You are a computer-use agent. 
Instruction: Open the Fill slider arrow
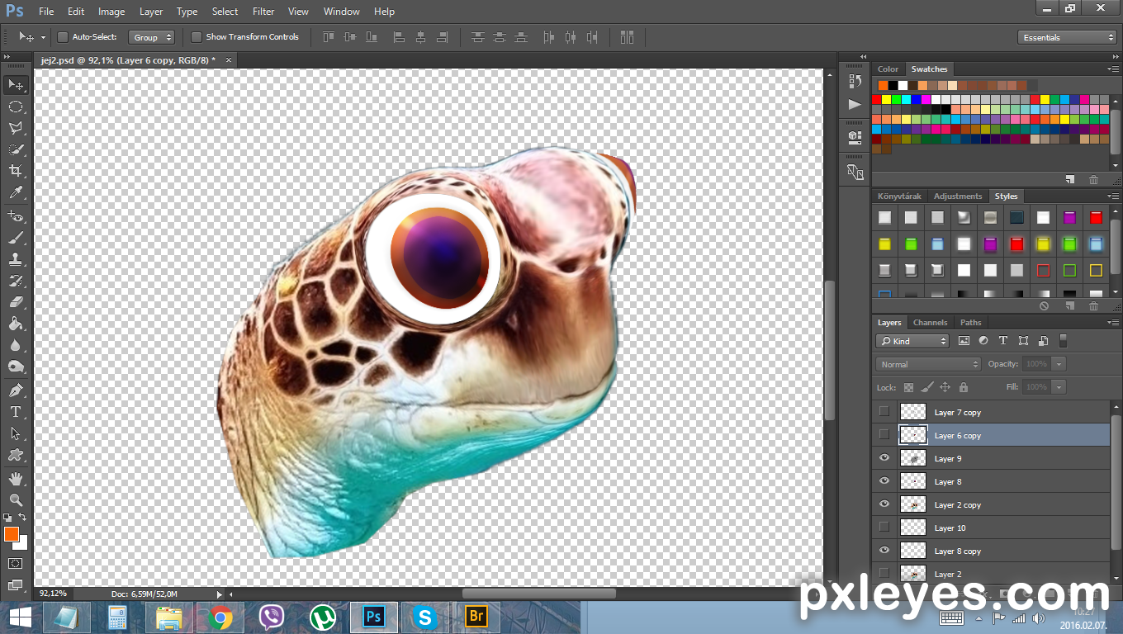pyautogui.click(x=1059, y=387)
